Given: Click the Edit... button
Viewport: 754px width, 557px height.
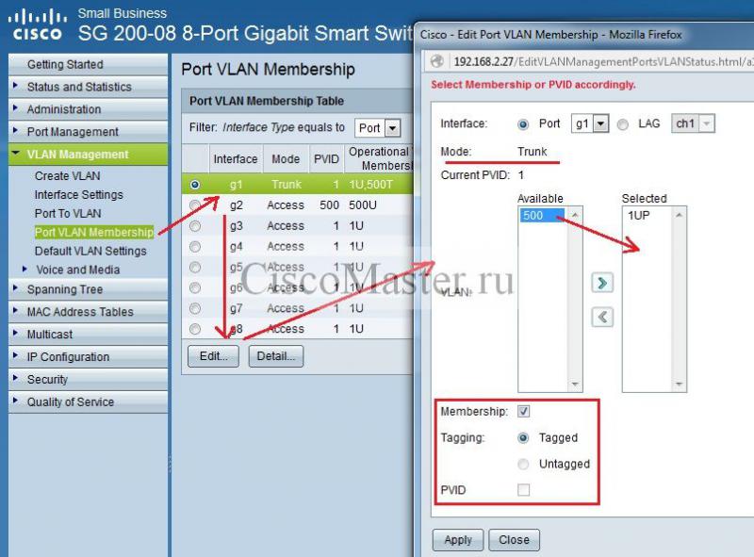Looking at the screenshot, I should 213,356.
